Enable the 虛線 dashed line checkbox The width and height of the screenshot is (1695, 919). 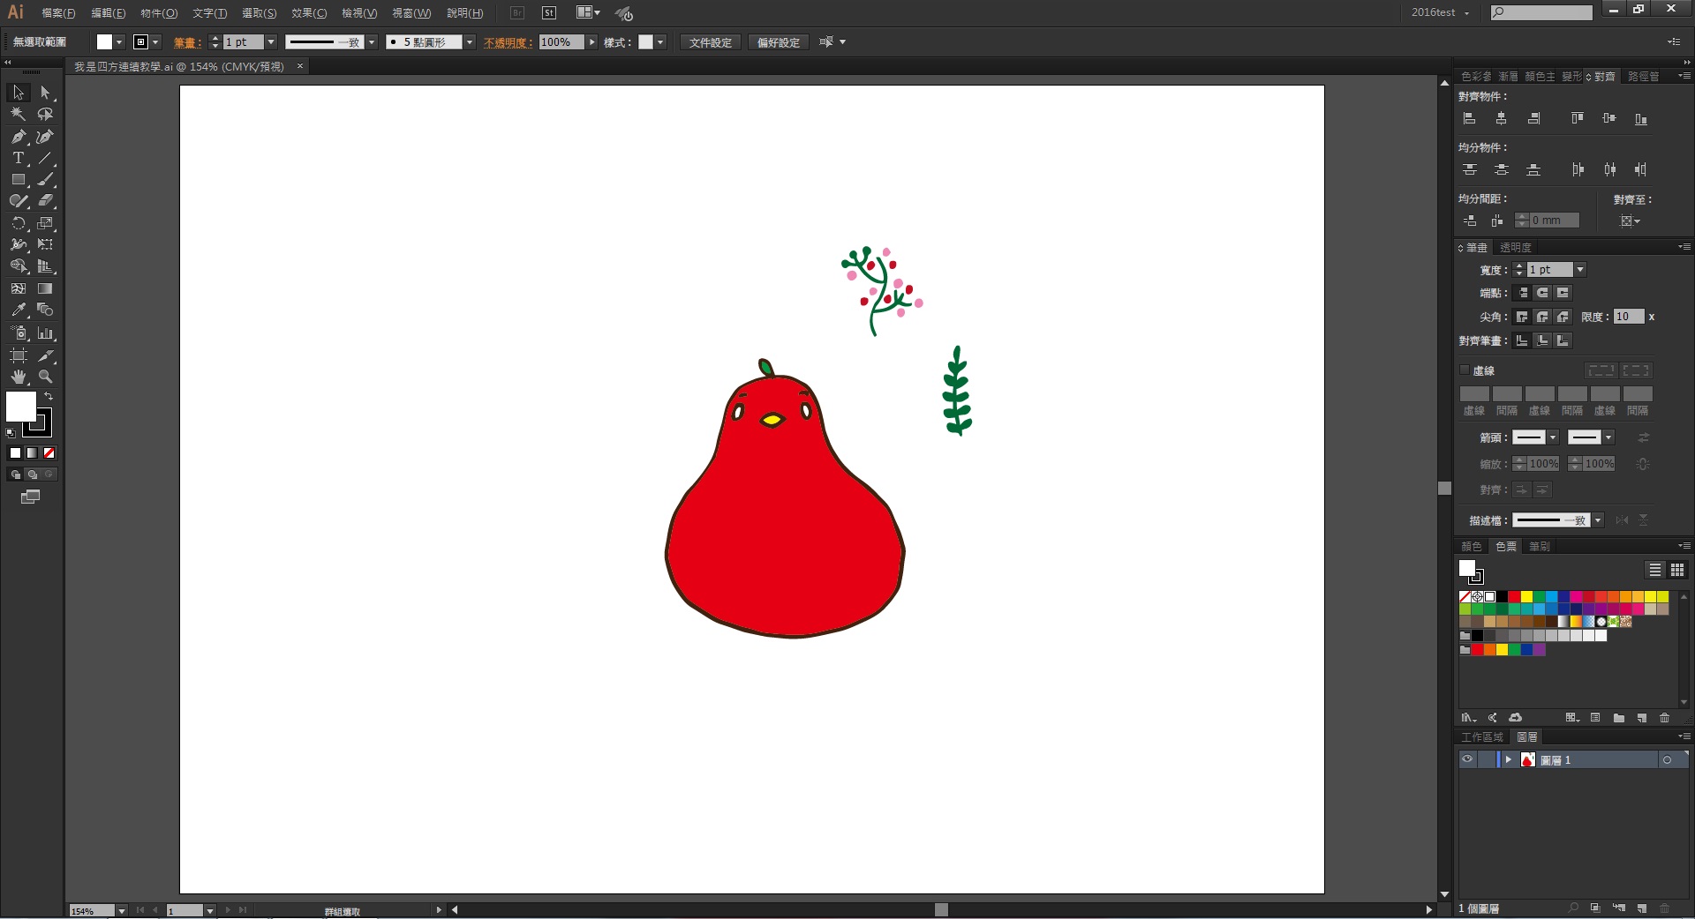(1465, 370)
